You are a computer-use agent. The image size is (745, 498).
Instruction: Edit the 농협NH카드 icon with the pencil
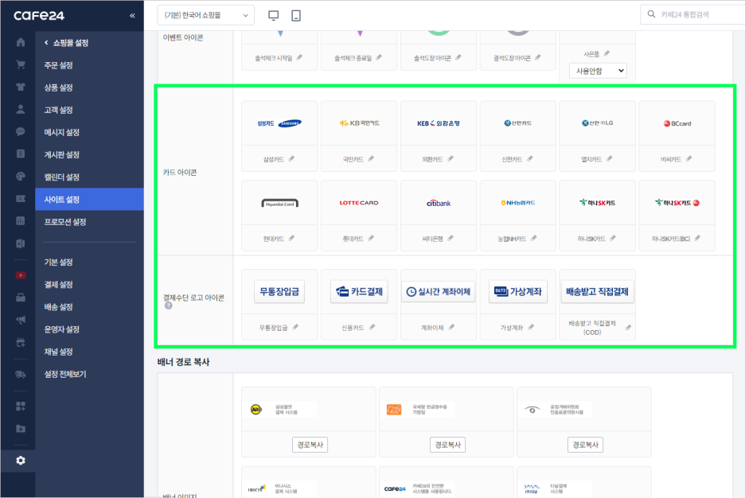coord(534,239)
